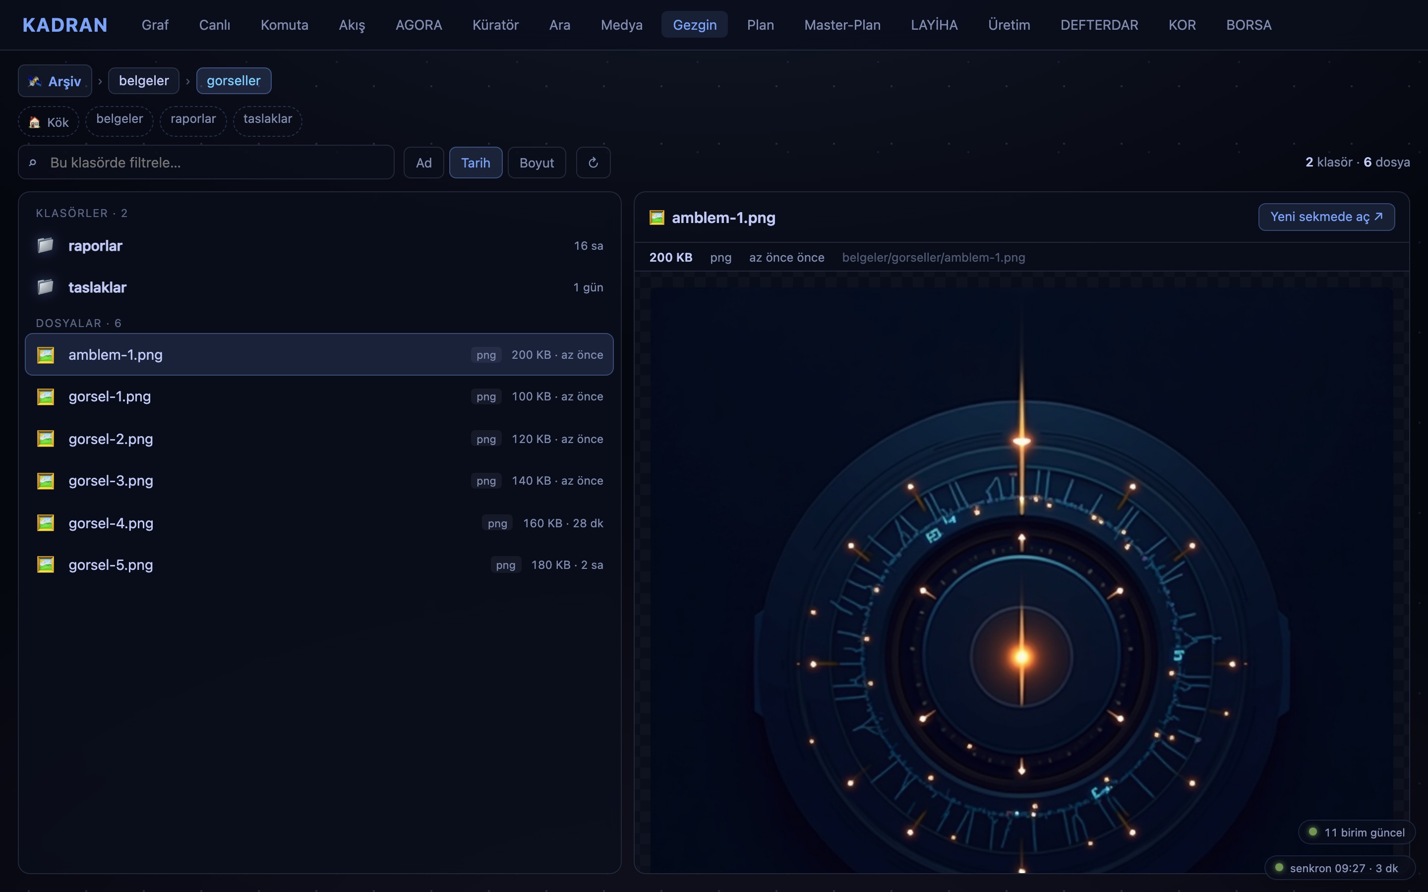Screen dimensions: 1428x892
Task: Open the Graf tab
Action: (155, 25)
